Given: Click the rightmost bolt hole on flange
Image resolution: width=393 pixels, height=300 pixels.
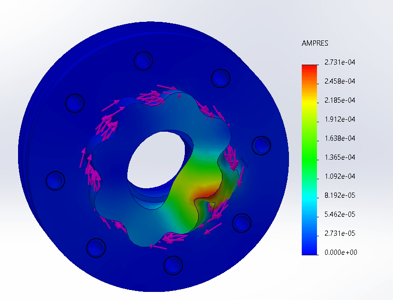Looking at the screenshot, I should coord(261,145).
